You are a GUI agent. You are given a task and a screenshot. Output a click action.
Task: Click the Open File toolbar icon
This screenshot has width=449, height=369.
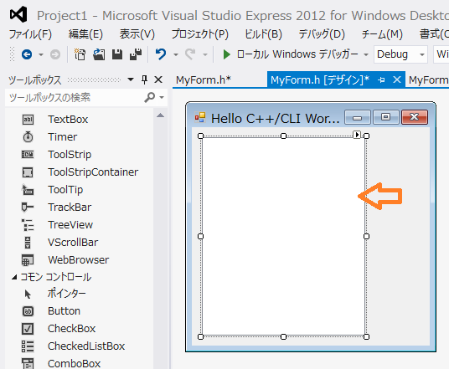[x=99, y=54]
